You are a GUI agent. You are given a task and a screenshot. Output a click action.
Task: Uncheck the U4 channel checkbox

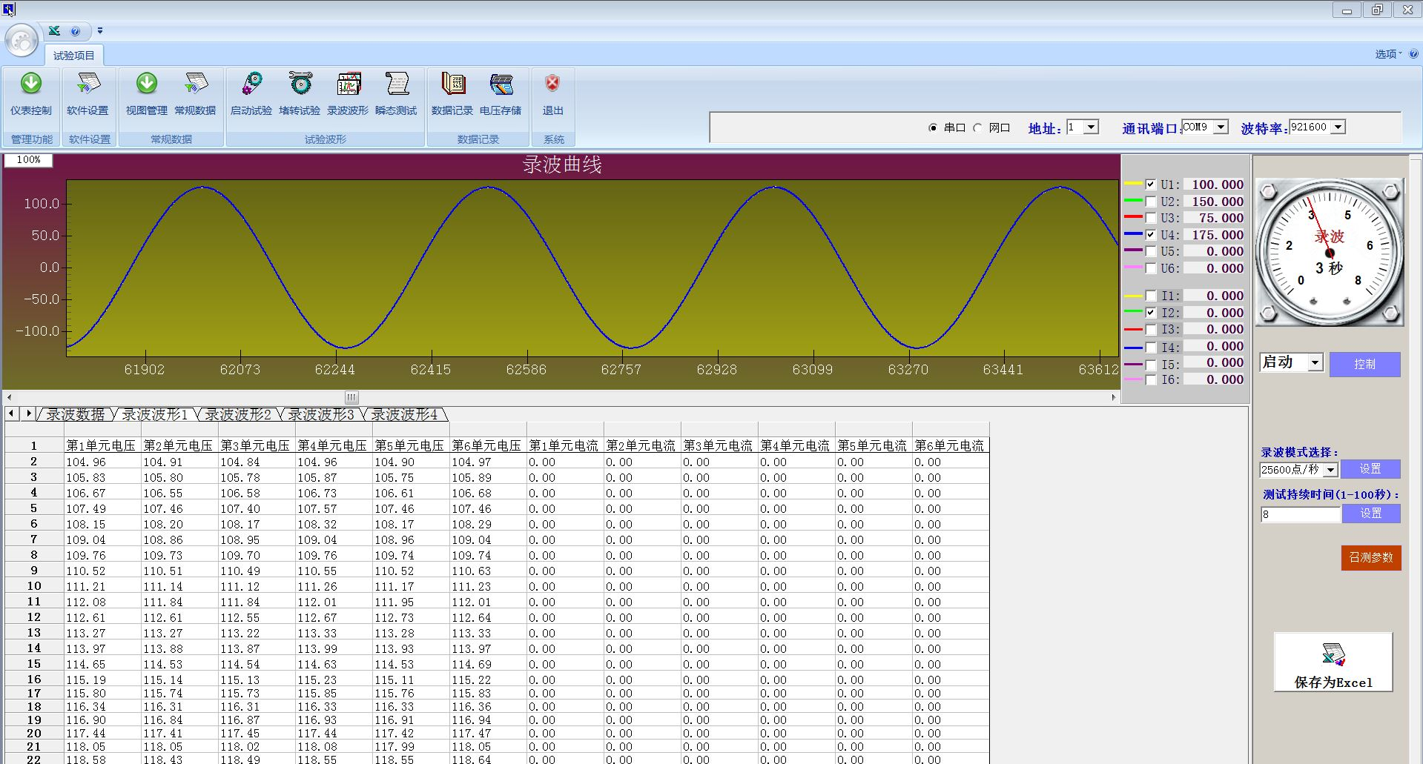(1150, 235)
